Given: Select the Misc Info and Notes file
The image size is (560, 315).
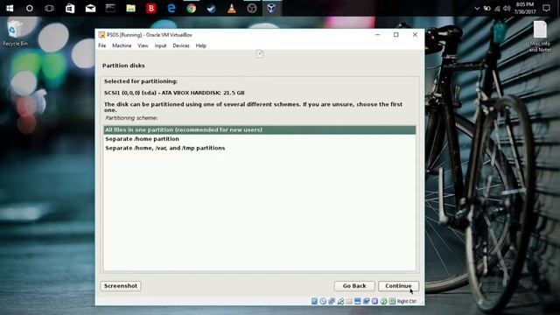Looking at the screenshot, I should click(540, 37).
